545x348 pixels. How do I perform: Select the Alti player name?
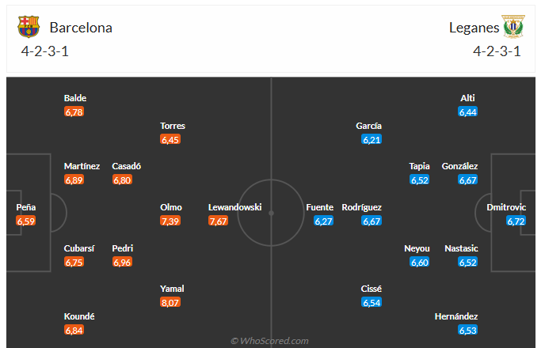click(467, 98)
